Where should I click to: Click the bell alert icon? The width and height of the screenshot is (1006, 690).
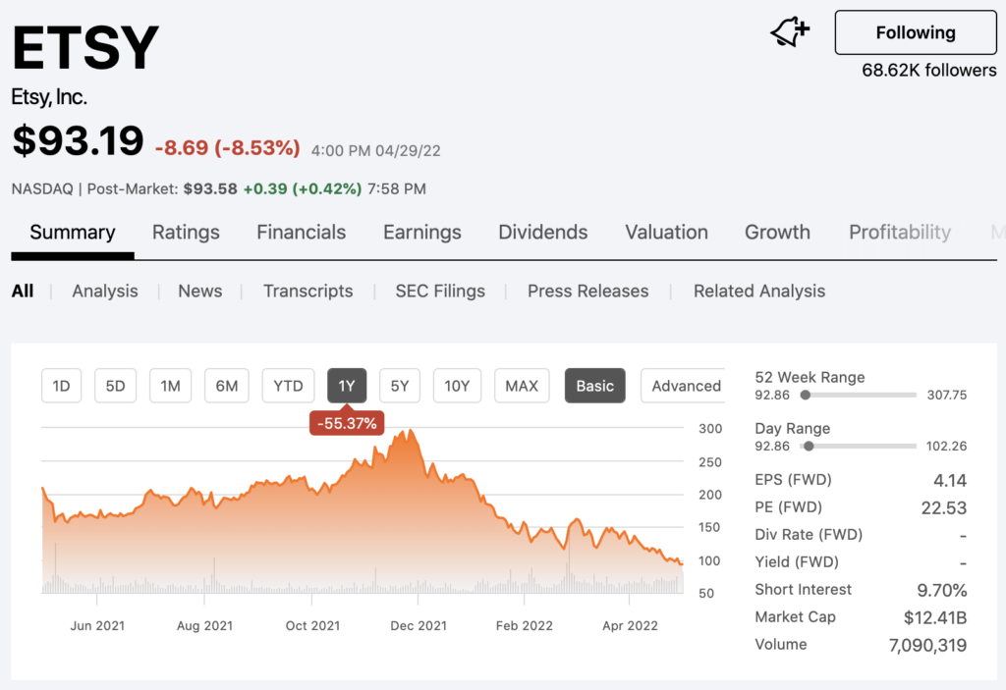(790, 32)
